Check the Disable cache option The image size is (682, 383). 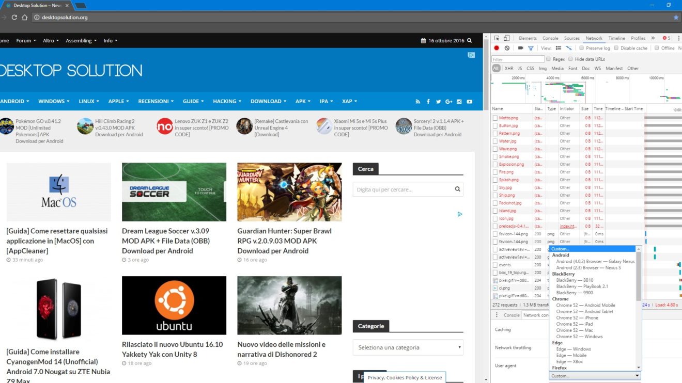tap(616, 48)
